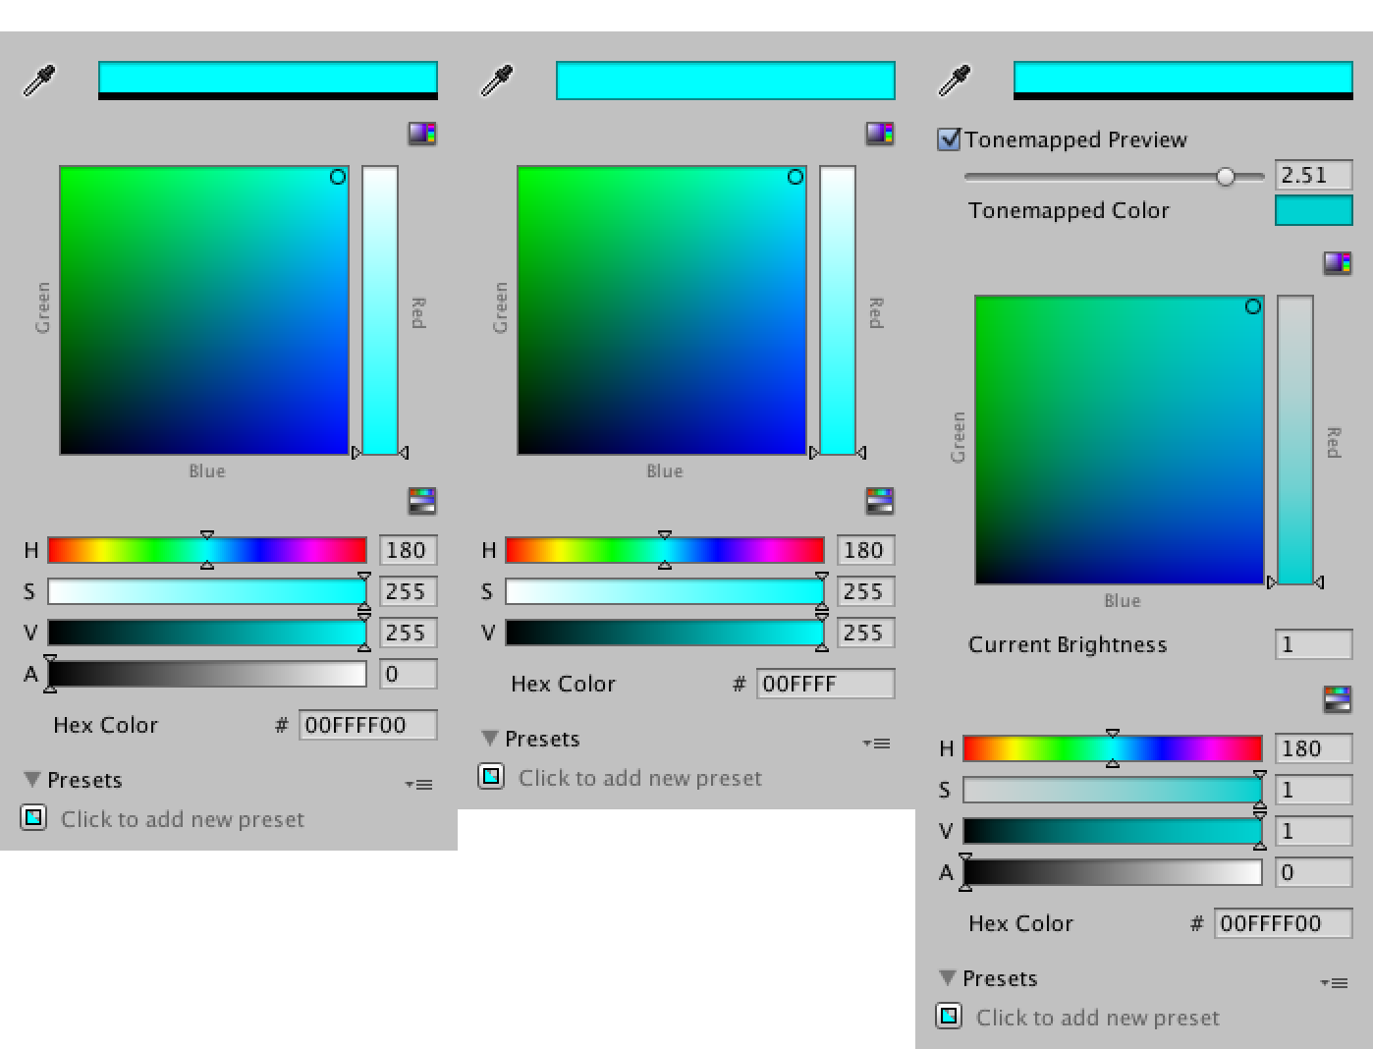The height and width of the screenshot is (1049, 1373).
Task: Click the hue slider in middle panel
Action: [x=665, y=550]
